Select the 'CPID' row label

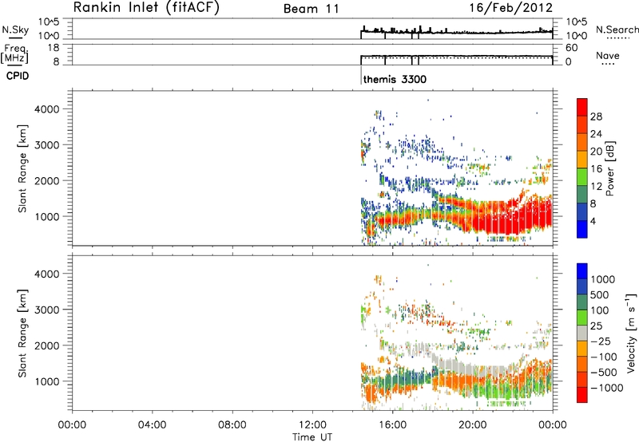pos(18,76)
